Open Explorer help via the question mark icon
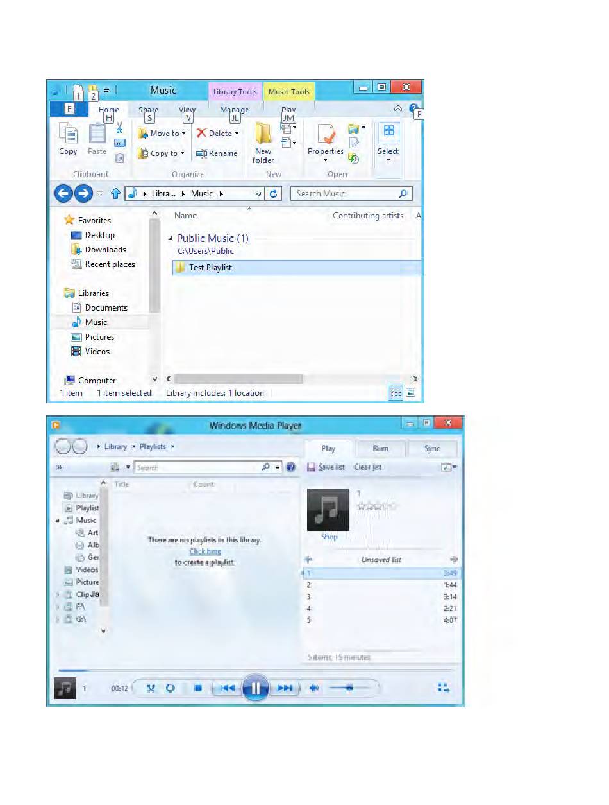Screen dimensions: 609x805 [413, 108]
